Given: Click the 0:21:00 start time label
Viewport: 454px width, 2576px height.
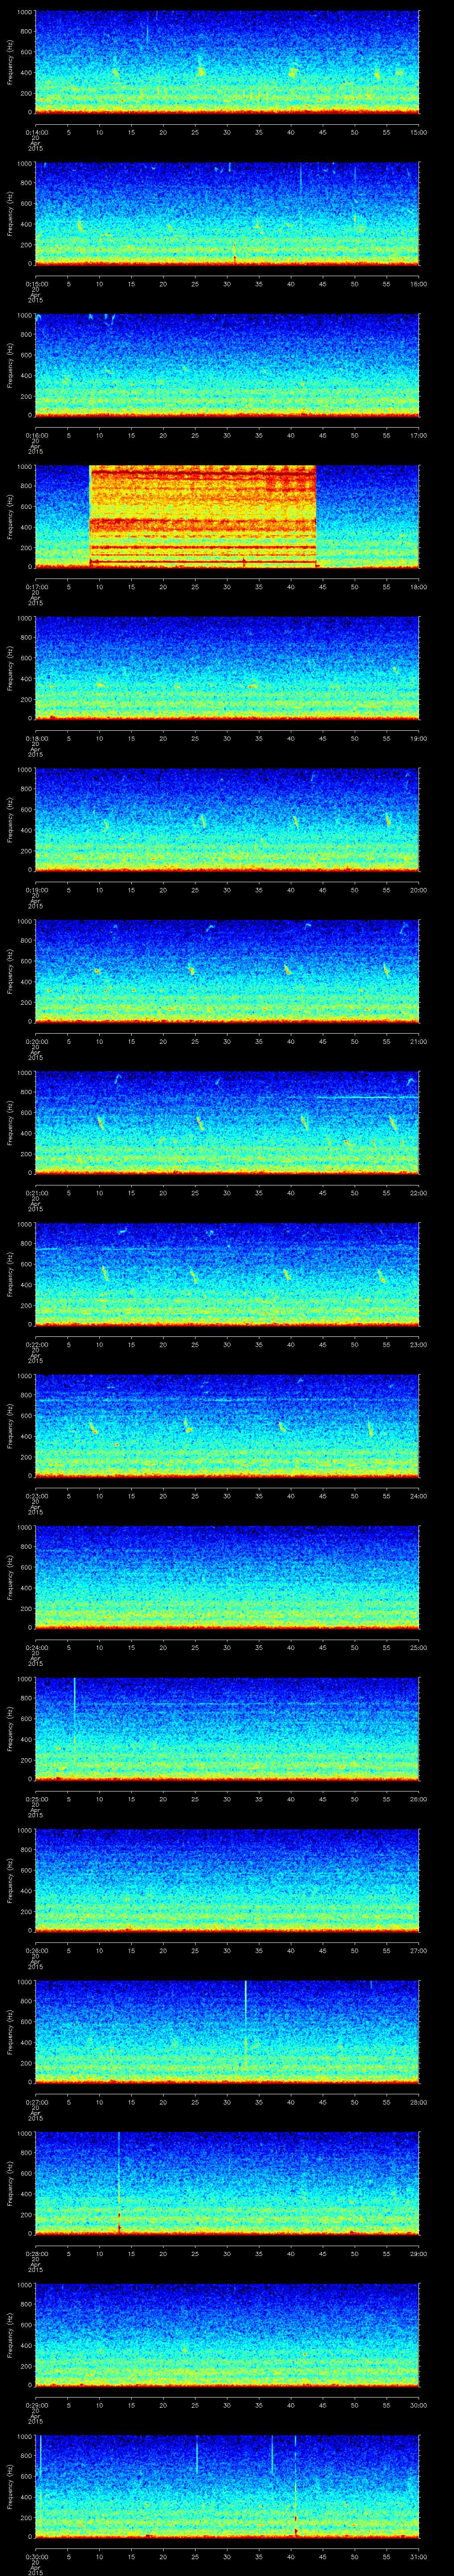Looking at the screenshot, I should pos(36,1193).
